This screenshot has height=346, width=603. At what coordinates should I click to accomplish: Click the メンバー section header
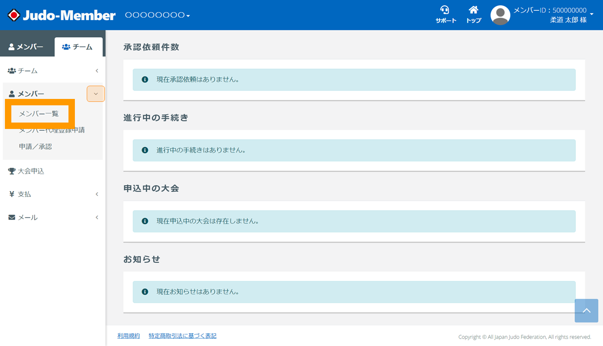click(x=27, y=94)
